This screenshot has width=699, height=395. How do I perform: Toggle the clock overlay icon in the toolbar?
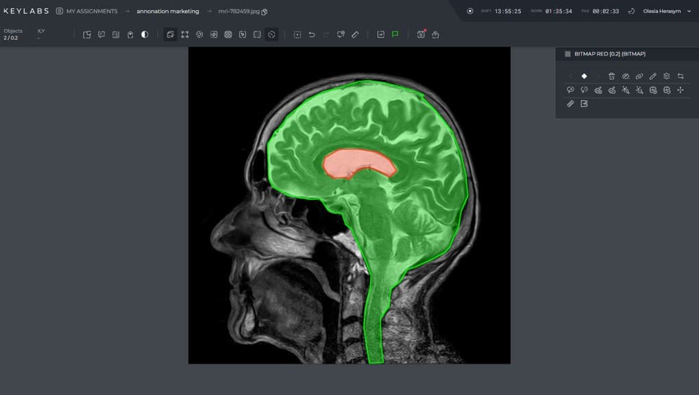coord(271,34)
